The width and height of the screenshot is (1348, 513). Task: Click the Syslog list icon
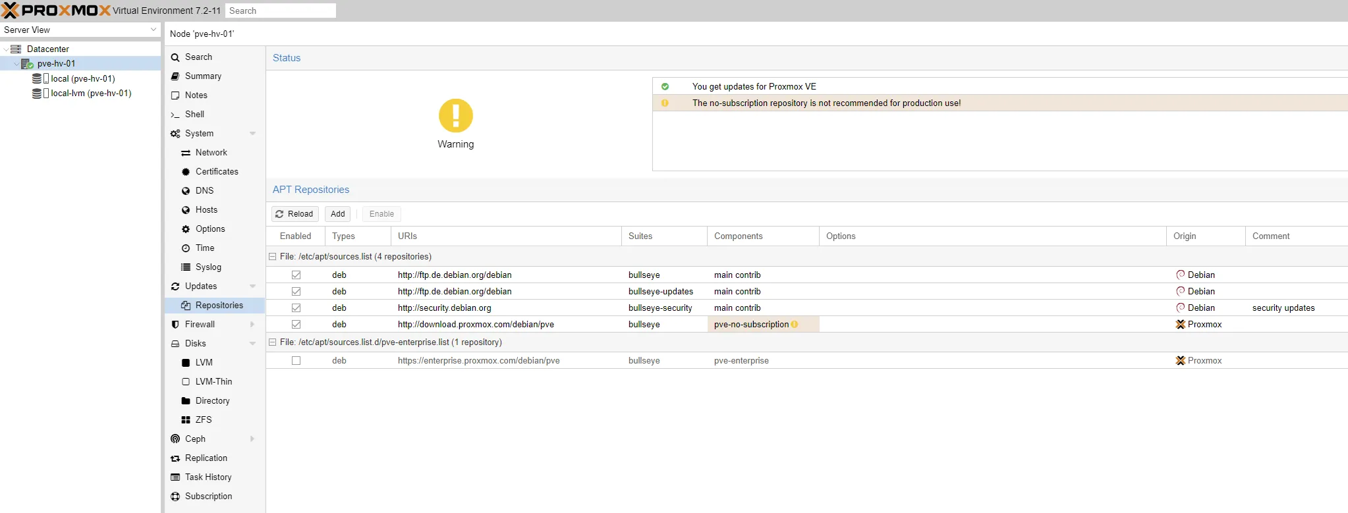(x=186, y=267)
